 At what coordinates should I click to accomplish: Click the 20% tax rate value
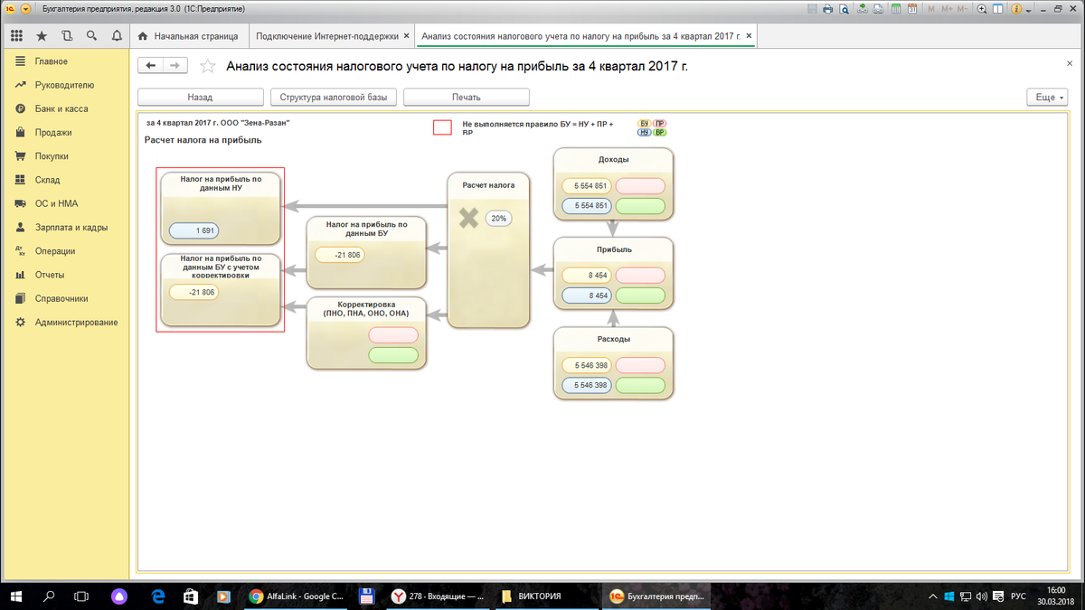[x=498, y=218]
